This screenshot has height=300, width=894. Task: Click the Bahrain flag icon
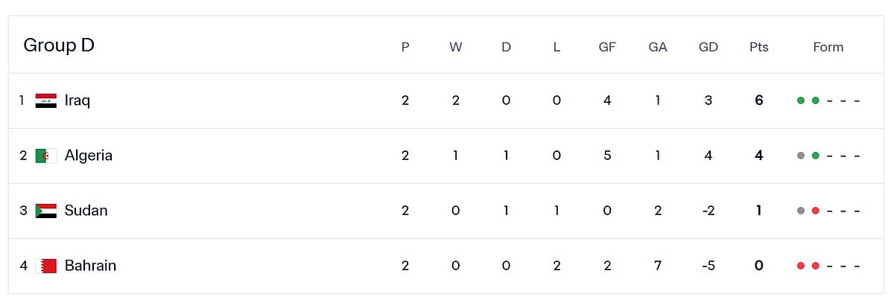(x=46, y=266)
